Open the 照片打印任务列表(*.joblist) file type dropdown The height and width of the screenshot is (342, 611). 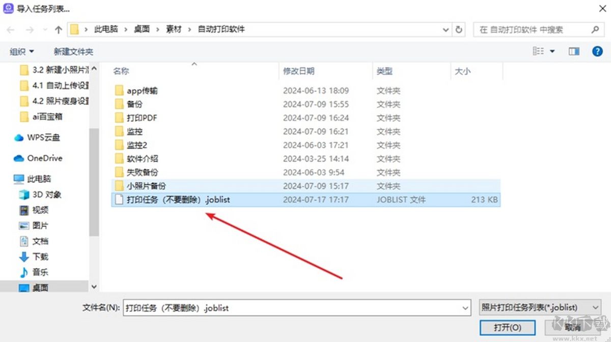(540, 307)
